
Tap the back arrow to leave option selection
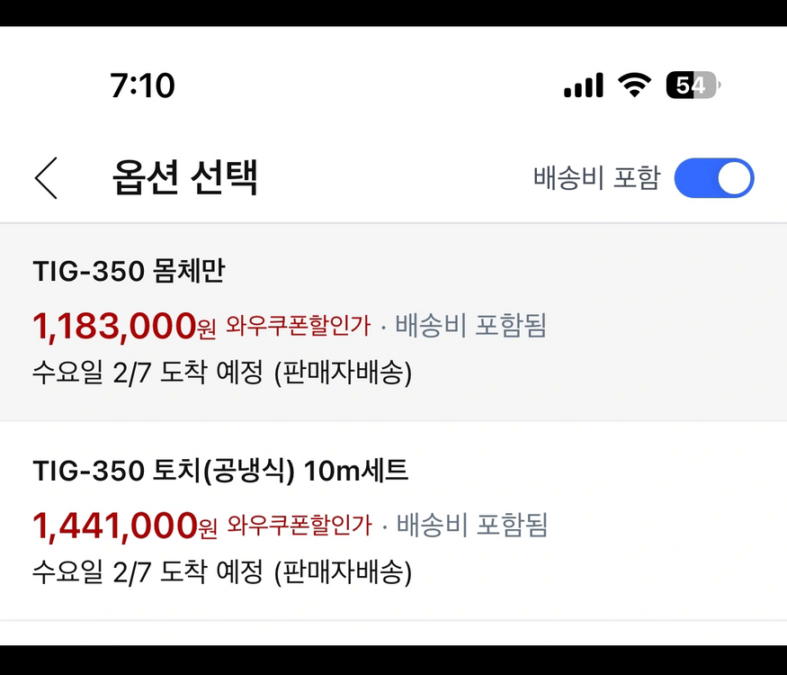coord(45,177)
